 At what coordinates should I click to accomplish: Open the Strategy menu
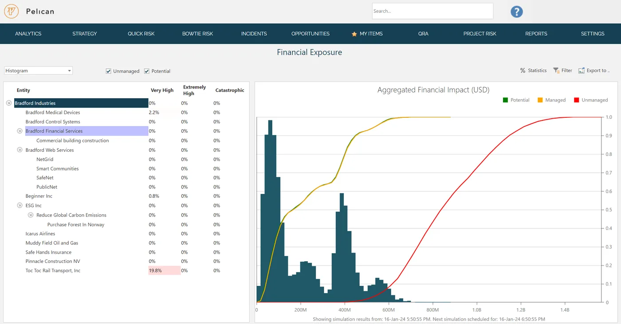point(85,34)
